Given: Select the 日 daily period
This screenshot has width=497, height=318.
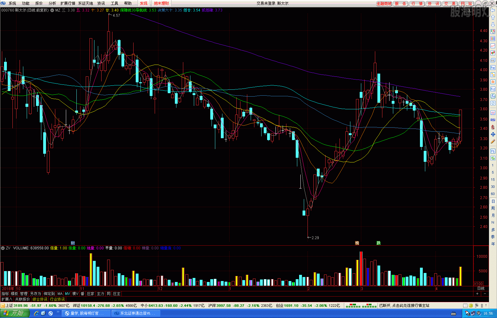Looking at the screenshot, I should [493, 201].
